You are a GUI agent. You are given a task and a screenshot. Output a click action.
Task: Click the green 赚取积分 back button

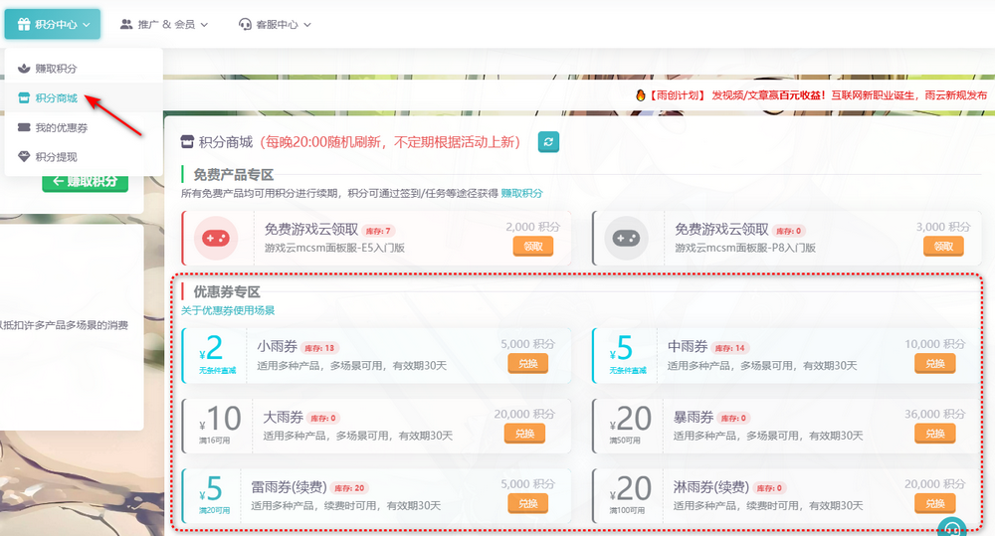pyautogui.click(x=85, y=182)
